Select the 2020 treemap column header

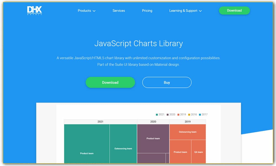coord(153,122)
